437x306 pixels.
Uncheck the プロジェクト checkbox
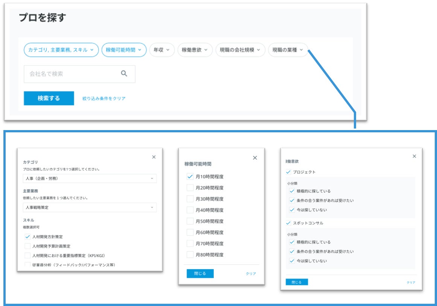point(288,172)
